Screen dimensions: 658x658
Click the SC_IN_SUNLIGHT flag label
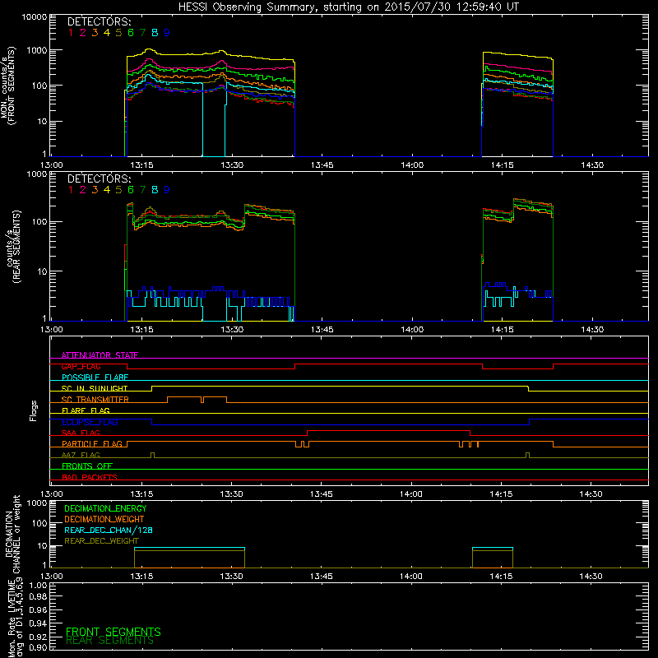pos(95,388)
